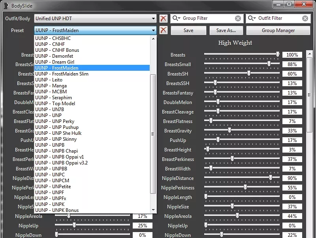Select the UUNP - Dream Girl preset
316x238 pixels.
92,62
